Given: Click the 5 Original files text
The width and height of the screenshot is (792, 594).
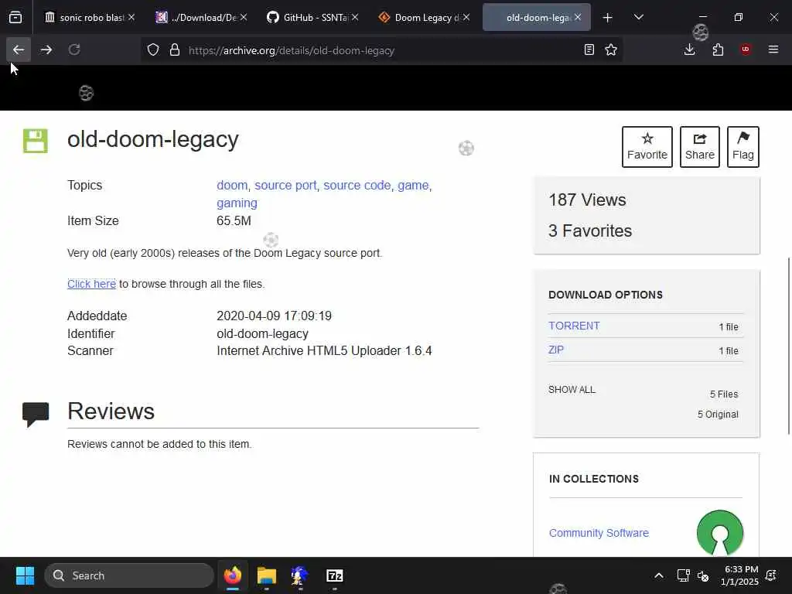Looking at the screenshot, I should click(x=718, y=415).
